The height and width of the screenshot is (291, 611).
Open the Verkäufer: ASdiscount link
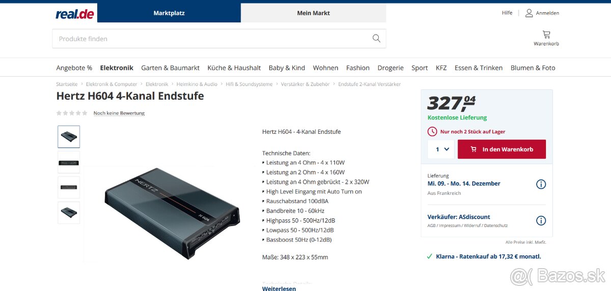coord(459,217)
